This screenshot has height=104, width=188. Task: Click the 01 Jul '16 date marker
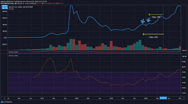[163, 98]
